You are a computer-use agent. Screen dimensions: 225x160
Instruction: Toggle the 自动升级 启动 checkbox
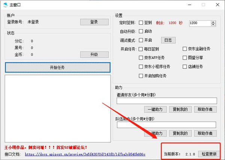(x=141, y=31)
